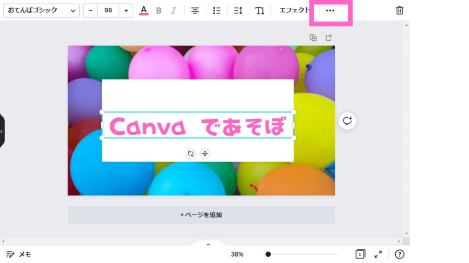469x263 pixels.
Task: Enter fullscreen presentation mode
Action: coord(378,254)
